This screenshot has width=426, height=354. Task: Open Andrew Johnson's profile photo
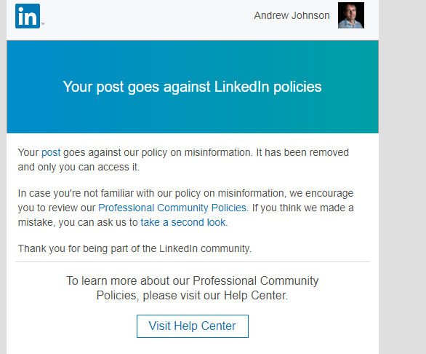[x=351, y=15]
